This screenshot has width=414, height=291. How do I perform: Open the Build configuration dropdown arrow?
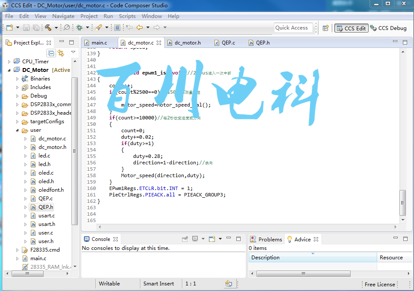point(56,27)
